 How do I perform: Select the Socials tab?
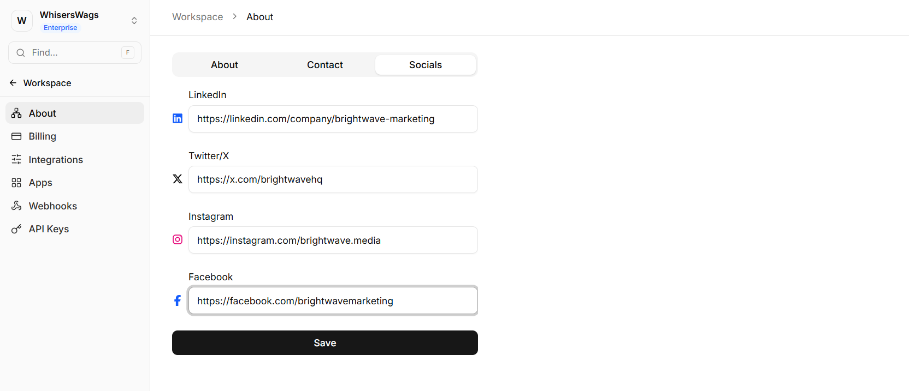coord(425,65)
